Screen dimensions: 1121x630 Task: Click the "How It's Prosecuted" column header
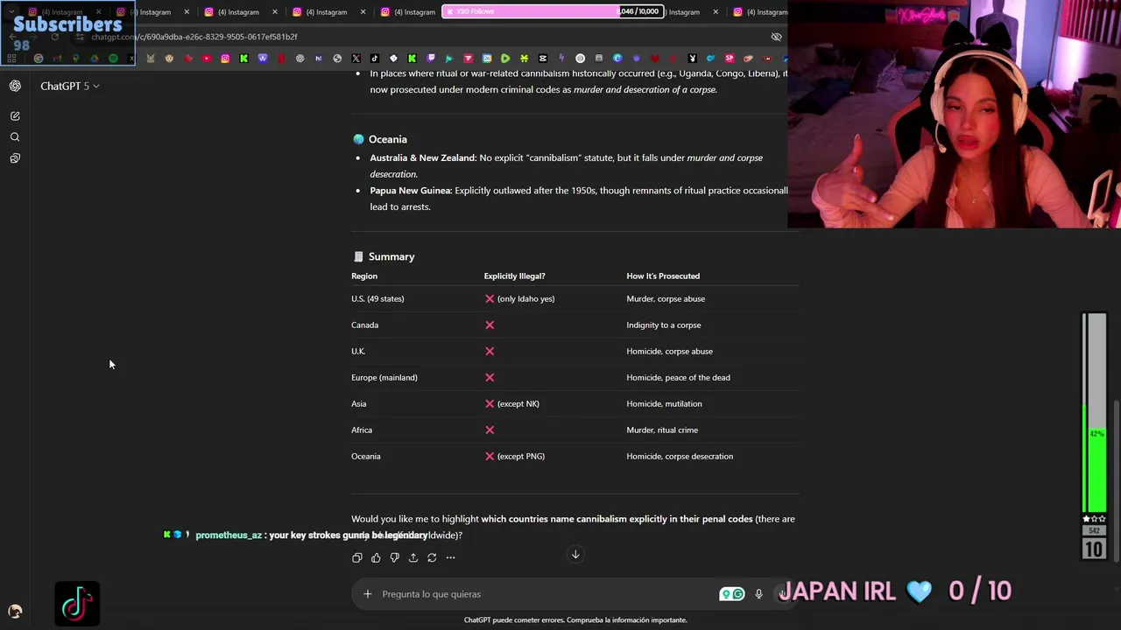tap(663, 276)
